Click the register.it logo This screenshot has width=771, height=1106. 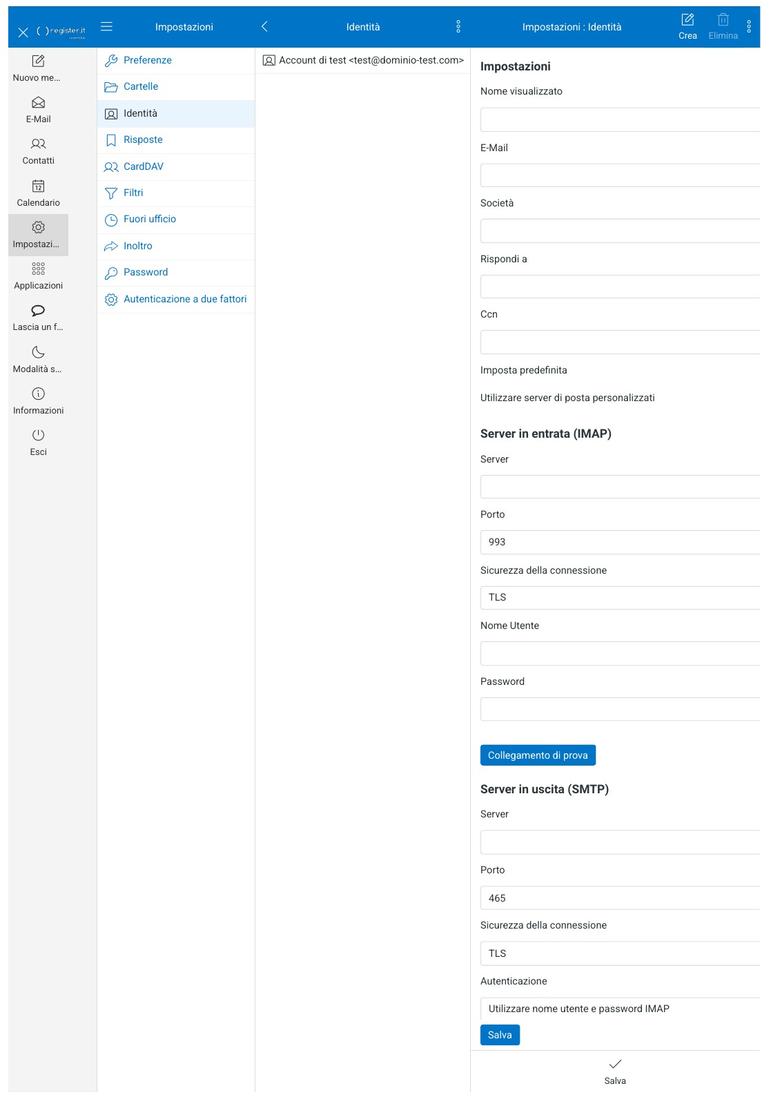(x=61, y=31)
